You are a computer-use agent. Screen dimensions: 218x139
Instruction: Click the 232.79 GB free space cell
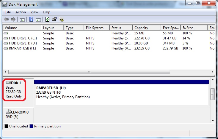pos(170,48)
